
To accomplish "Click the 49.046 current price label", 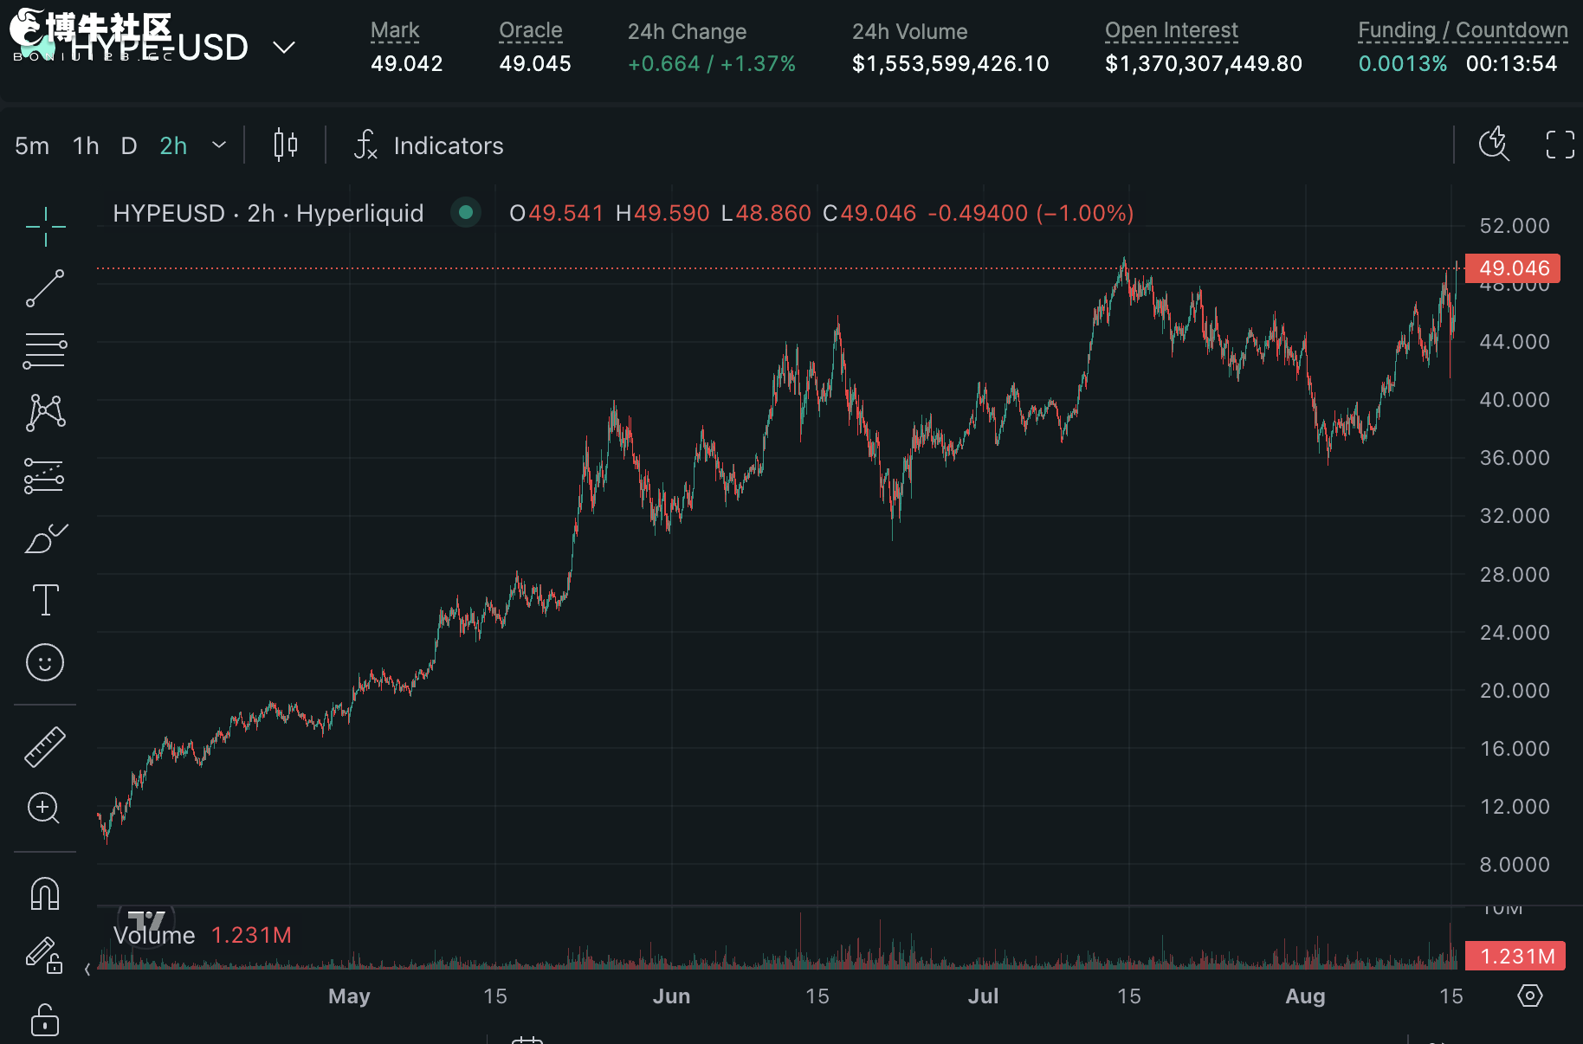I will pos(1514,268).
